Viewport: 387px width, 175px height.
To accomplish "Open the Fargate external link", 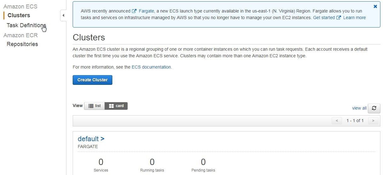I will coord(143,11).
